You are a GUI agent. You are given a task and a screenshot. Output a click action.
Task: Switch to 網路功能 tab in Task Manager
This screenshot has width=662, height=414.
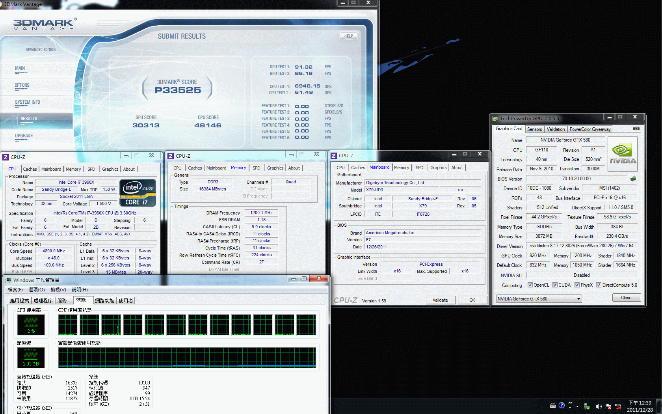coord(104,300)
